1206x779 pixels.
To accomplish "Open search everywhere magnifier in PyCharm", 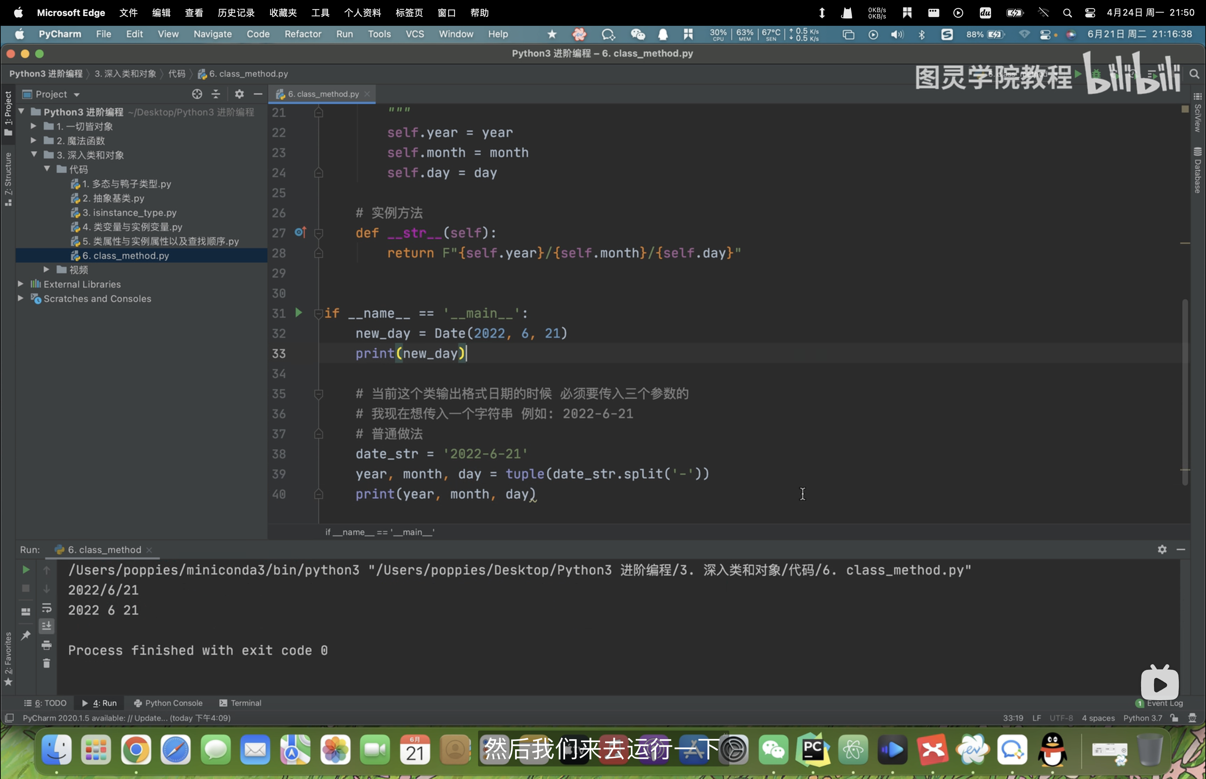I will coord(1194,74).
